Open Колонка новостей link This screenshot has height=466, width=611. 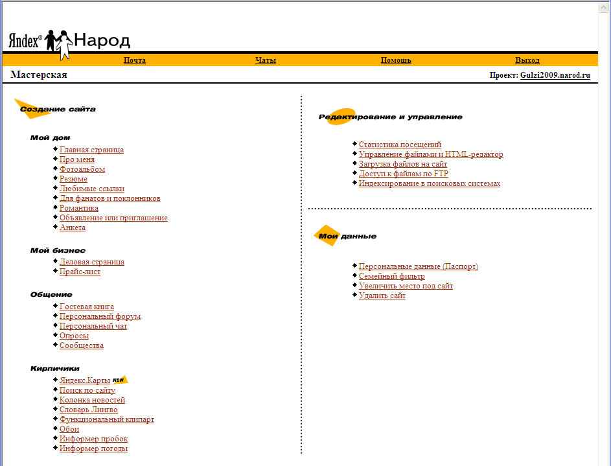93,400
